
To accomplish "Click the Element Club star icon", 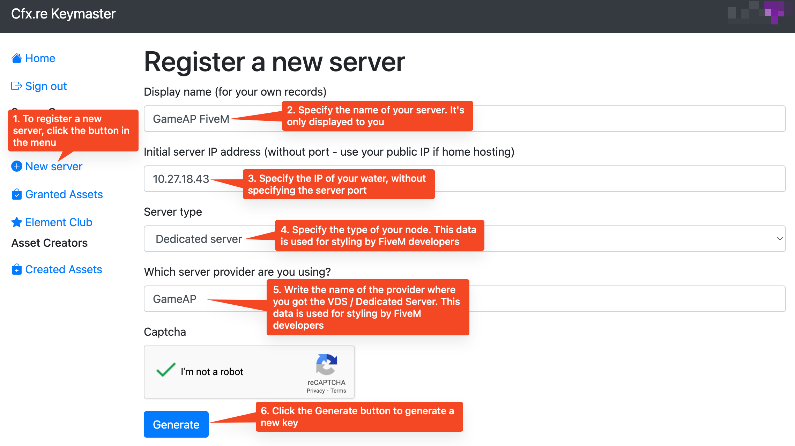I will (x=17, y=222).
